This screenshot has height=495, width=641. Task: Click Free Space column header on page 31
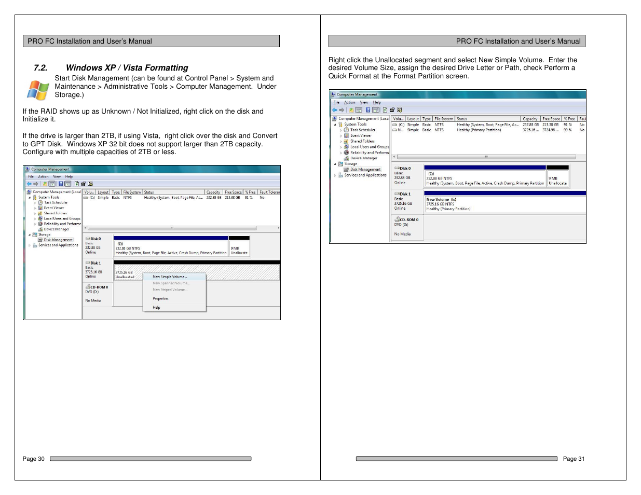pos(551,119)
